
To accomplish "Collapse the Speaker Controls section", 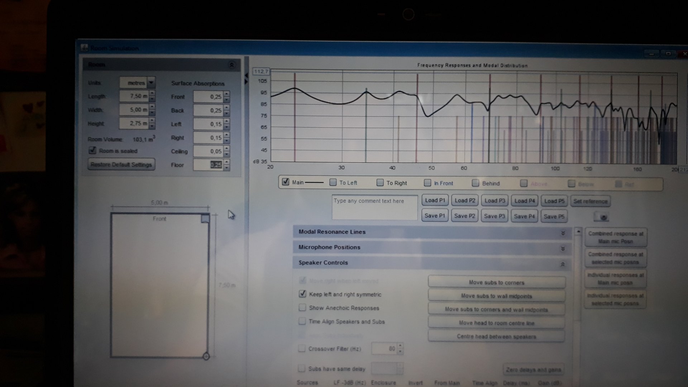I will pyautogui.click(x=563, y=264).
